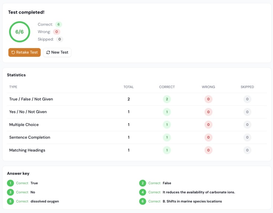Click the TYPE column header

13,87
